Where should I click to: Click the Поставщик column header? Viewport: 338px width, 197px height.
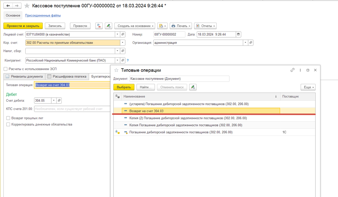pyautogui.click(x=298, y=96)
